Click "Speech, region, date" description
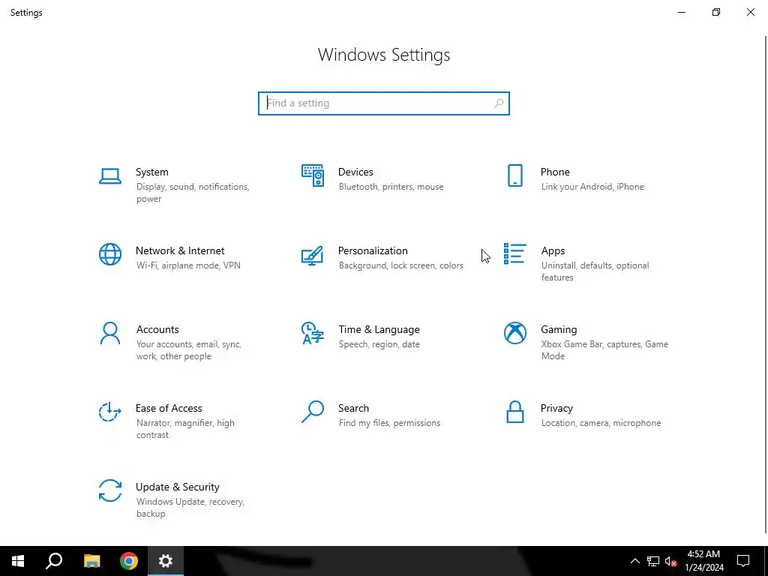This screenshot has height=576, width=768. click(379, 344)
